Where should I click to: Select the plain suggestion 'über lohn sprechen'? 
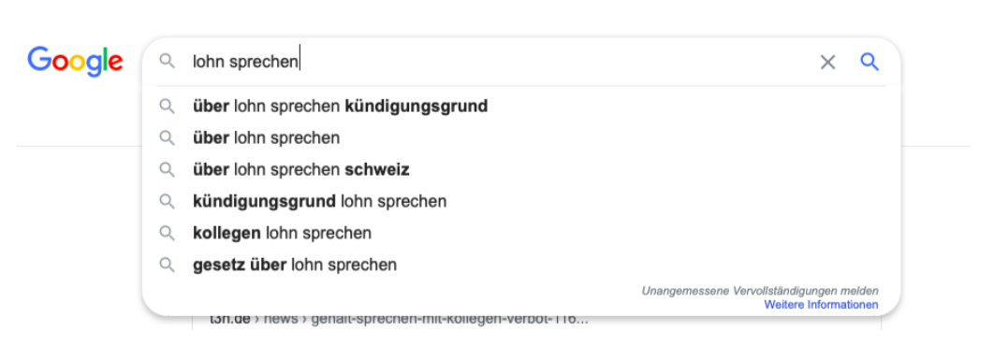(521, 138)
